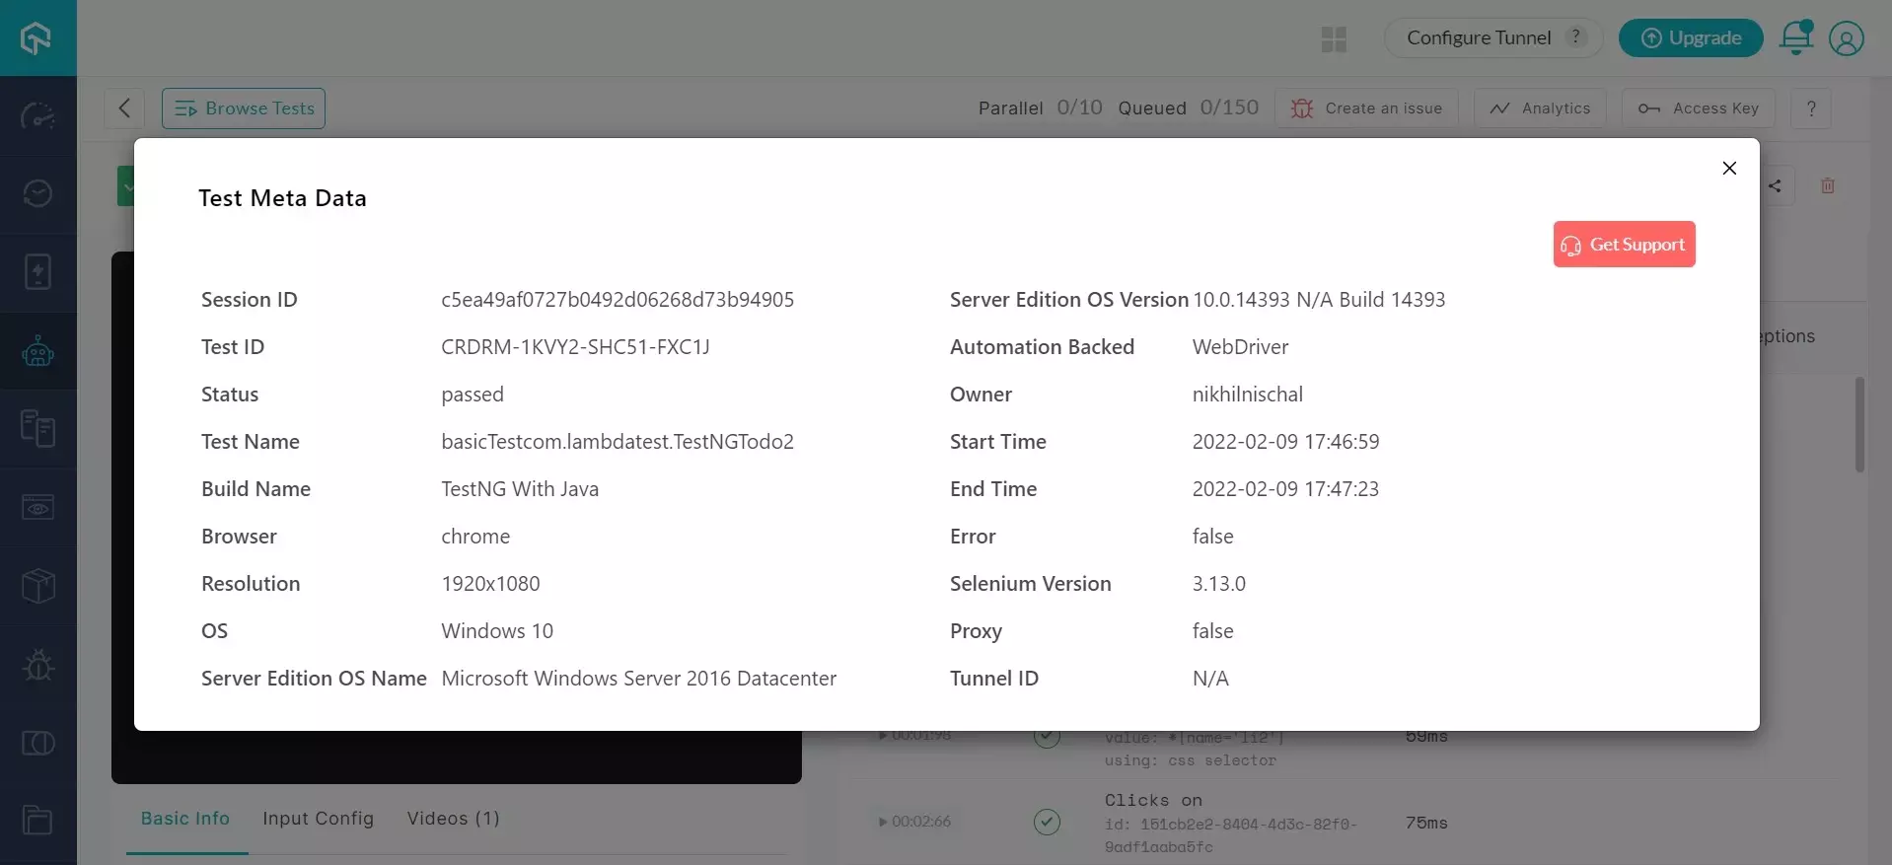Open the visual testing eye sidebar icon

(37, 508)
